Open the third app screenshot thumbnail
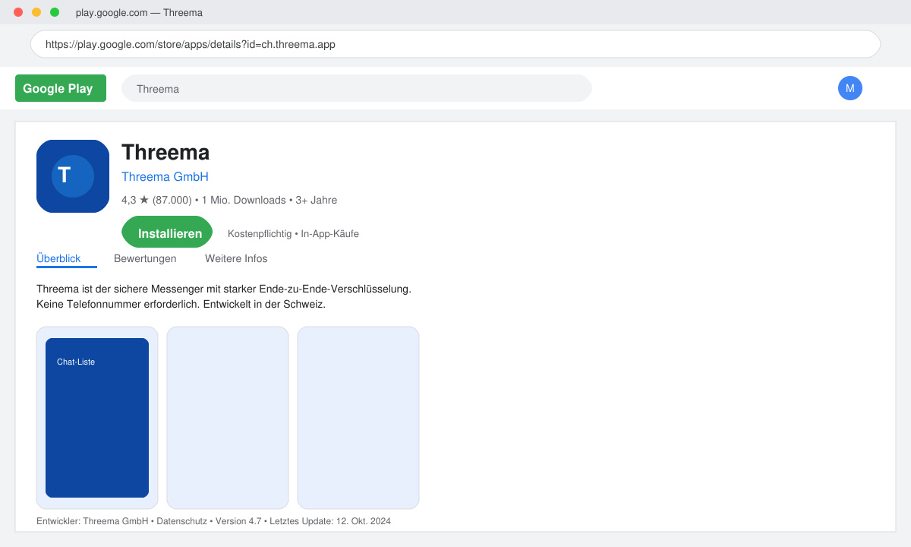Viewport: 911px width, 547px height. [358, 418]
